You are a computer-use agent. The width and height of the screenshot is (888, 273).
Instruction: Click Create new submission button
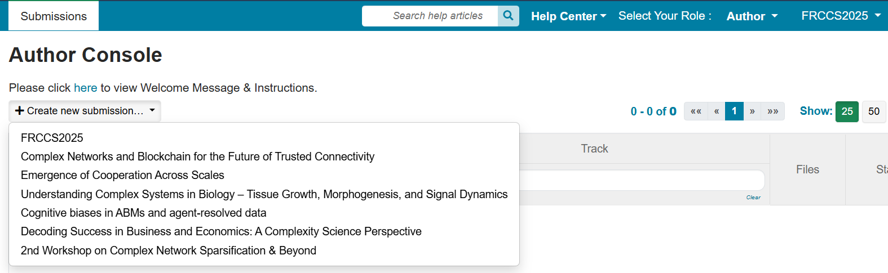pos(85,111)
